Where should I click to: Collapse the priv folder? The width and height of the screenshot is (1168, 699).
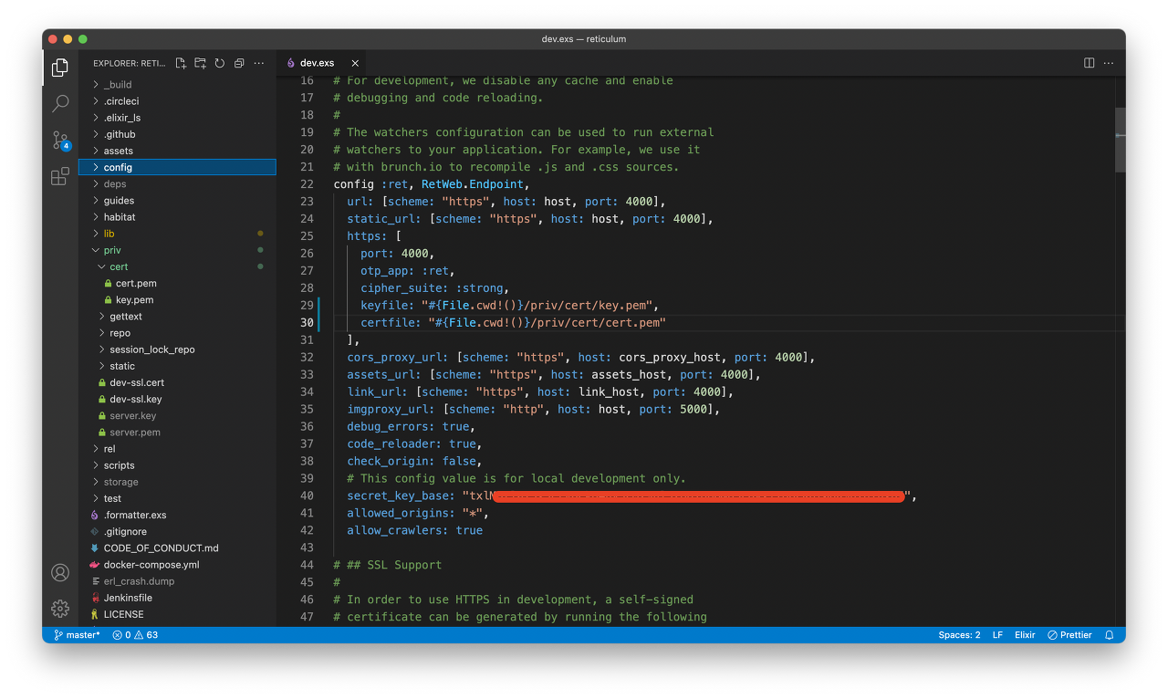pyautogui.click(x=177, y=250)
